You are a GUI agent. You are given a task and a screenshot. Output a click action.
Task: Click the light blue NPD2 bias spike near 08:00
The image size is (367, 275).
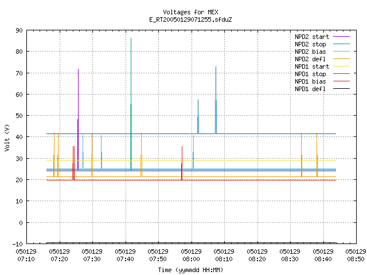coord(193,152)
